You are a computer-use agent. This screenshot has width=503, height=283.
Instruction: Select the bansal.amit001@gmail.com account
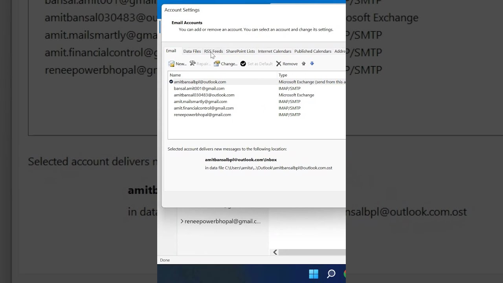(199, 88)
